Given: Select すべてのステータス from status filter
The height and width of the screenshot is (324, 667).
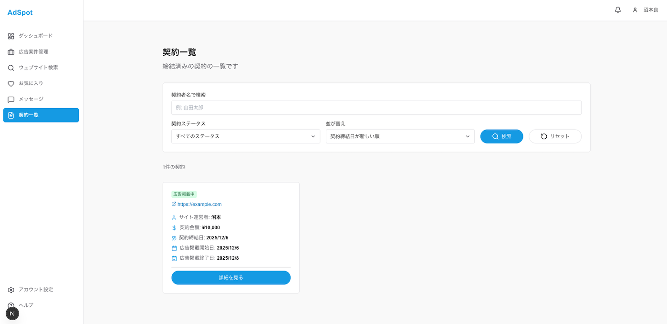Looking at the screenshot, I should 245,136.
